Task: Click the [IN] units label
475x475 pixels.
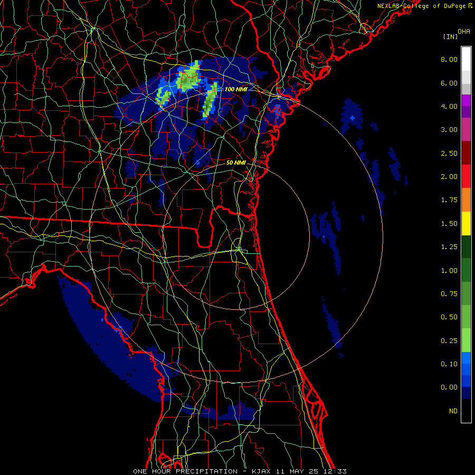Action: click(451, 36)
